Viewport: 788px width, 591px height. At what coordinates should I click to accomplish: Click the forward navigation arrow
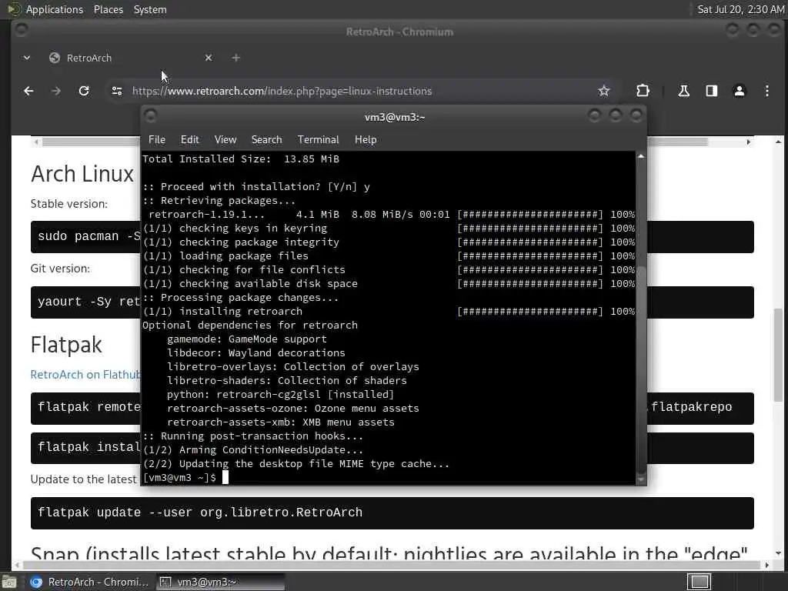click(55, 91)
